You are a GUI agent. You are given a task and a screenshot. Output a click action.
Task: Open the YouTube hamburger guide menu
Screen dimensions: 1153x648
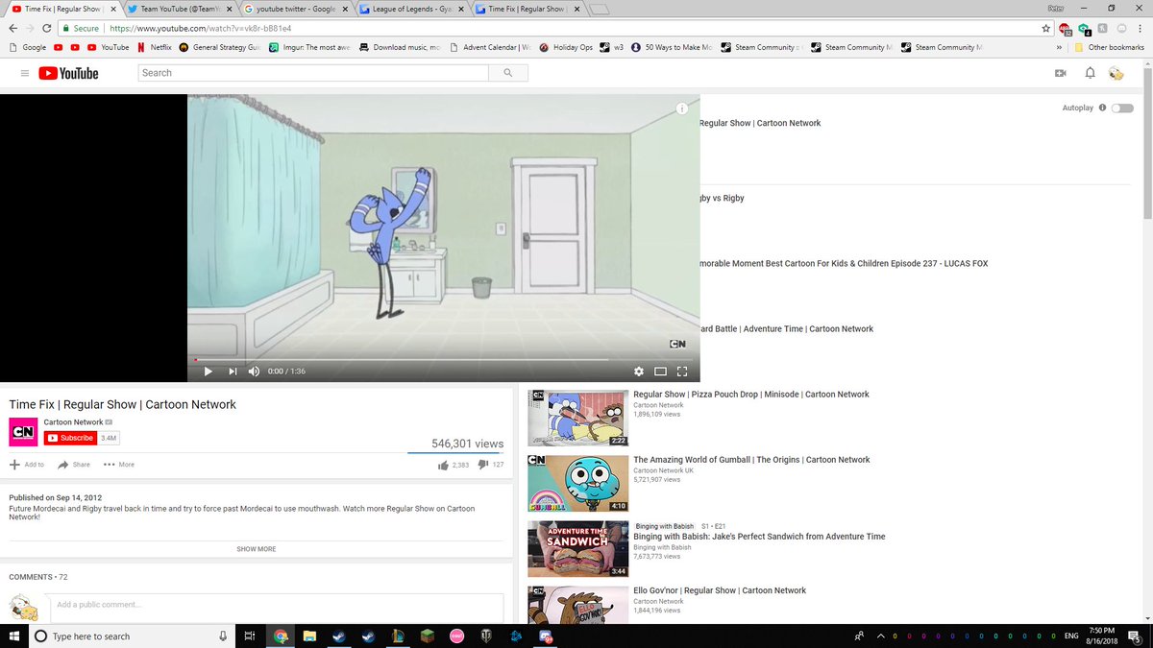[25, 73]
